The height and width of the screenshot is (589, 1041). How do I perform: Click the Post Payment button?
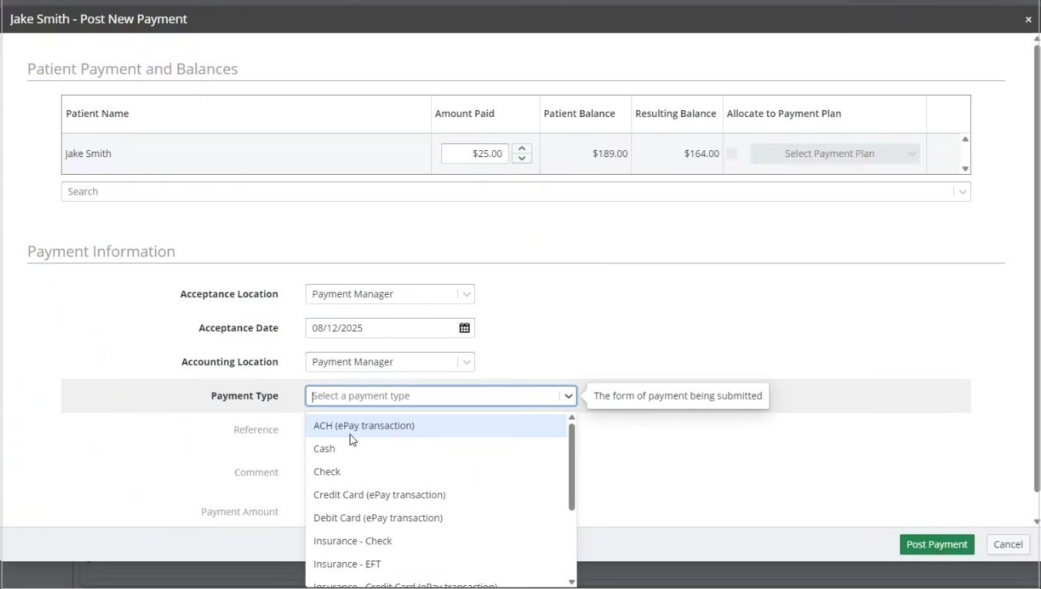[x=936, y=544]
